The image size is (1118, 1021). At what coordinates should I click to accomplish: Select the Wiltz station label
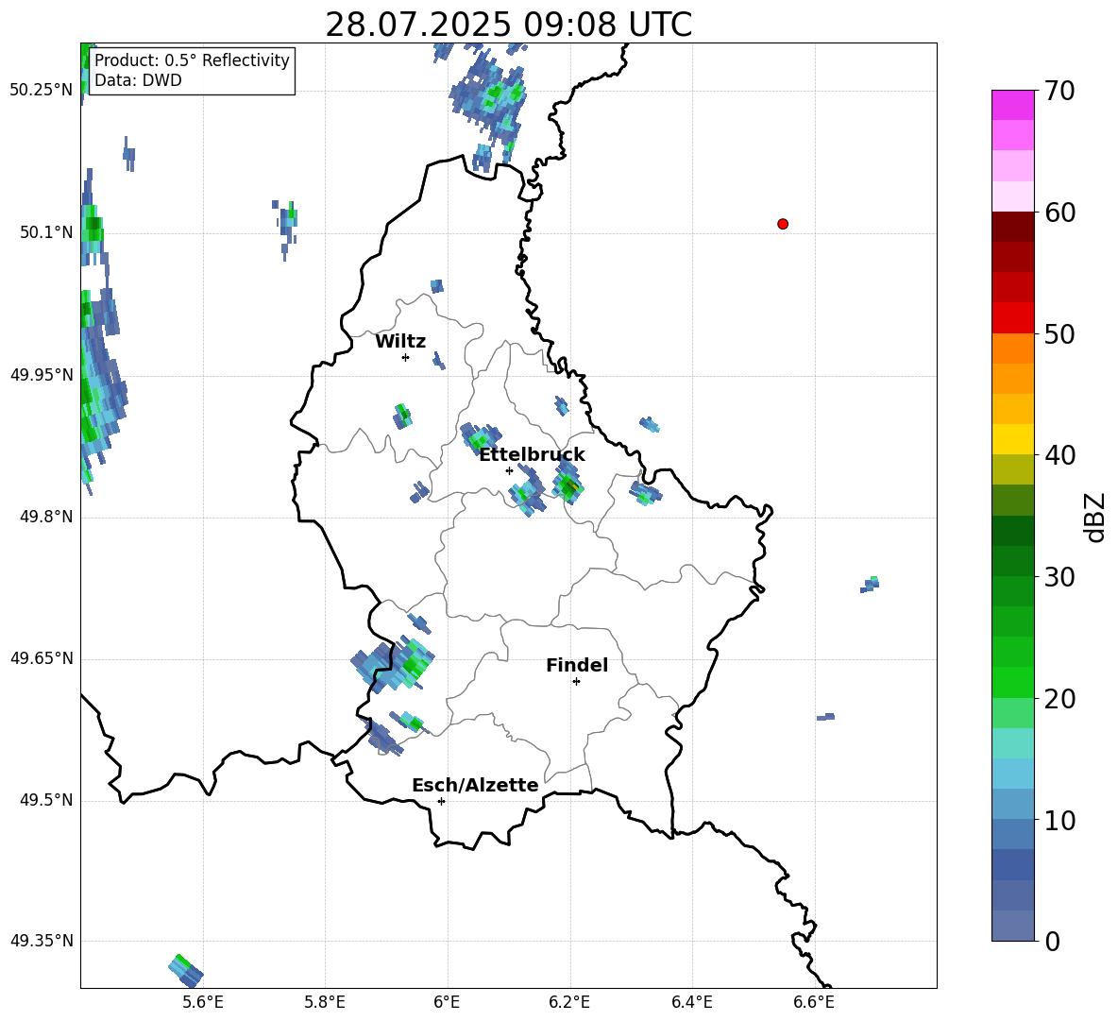(400, 342)
